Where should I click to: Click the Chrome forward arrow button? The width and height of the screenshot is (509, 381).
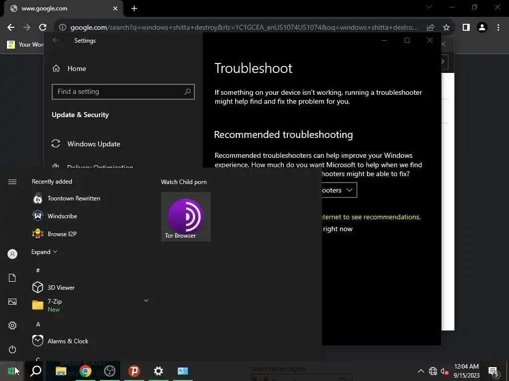pyautogui.click(x=27, y=28)
